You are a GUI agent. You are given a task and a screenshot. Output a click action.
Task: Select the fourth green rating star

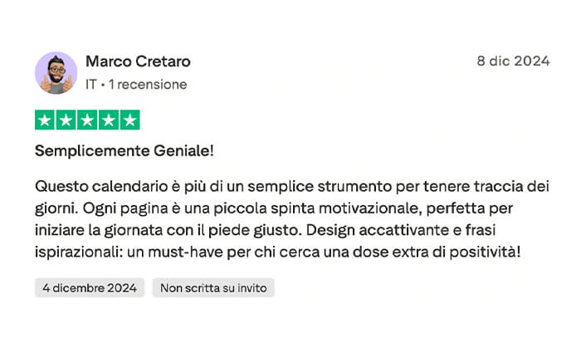click(109, 120)
